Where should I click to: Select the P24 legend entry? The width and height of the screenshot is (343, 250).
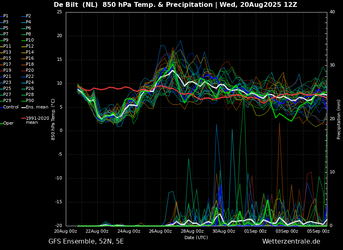[x=30, y=83]
